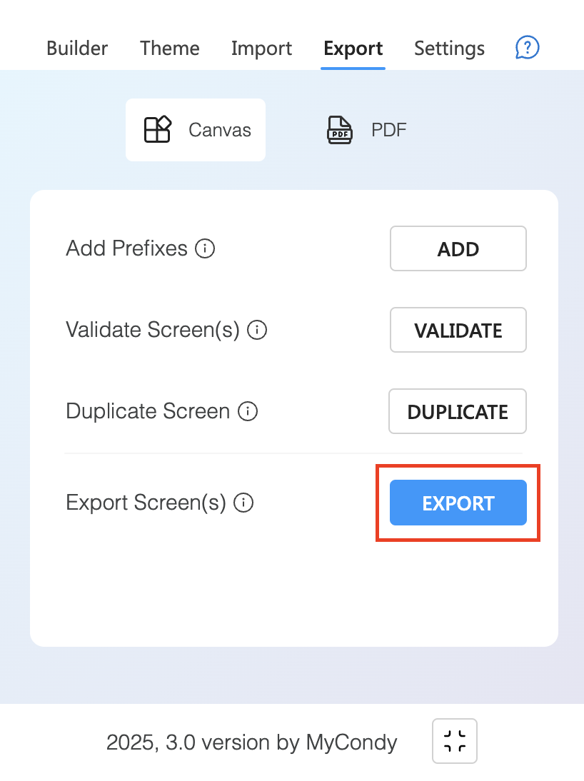The height and width of the screenshot is (781, 584).
Task: Click the blue EXPORT button
Action: tap(458, 503)
